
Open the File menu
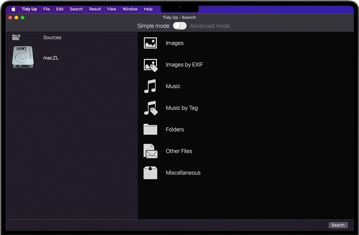[47, 9]
